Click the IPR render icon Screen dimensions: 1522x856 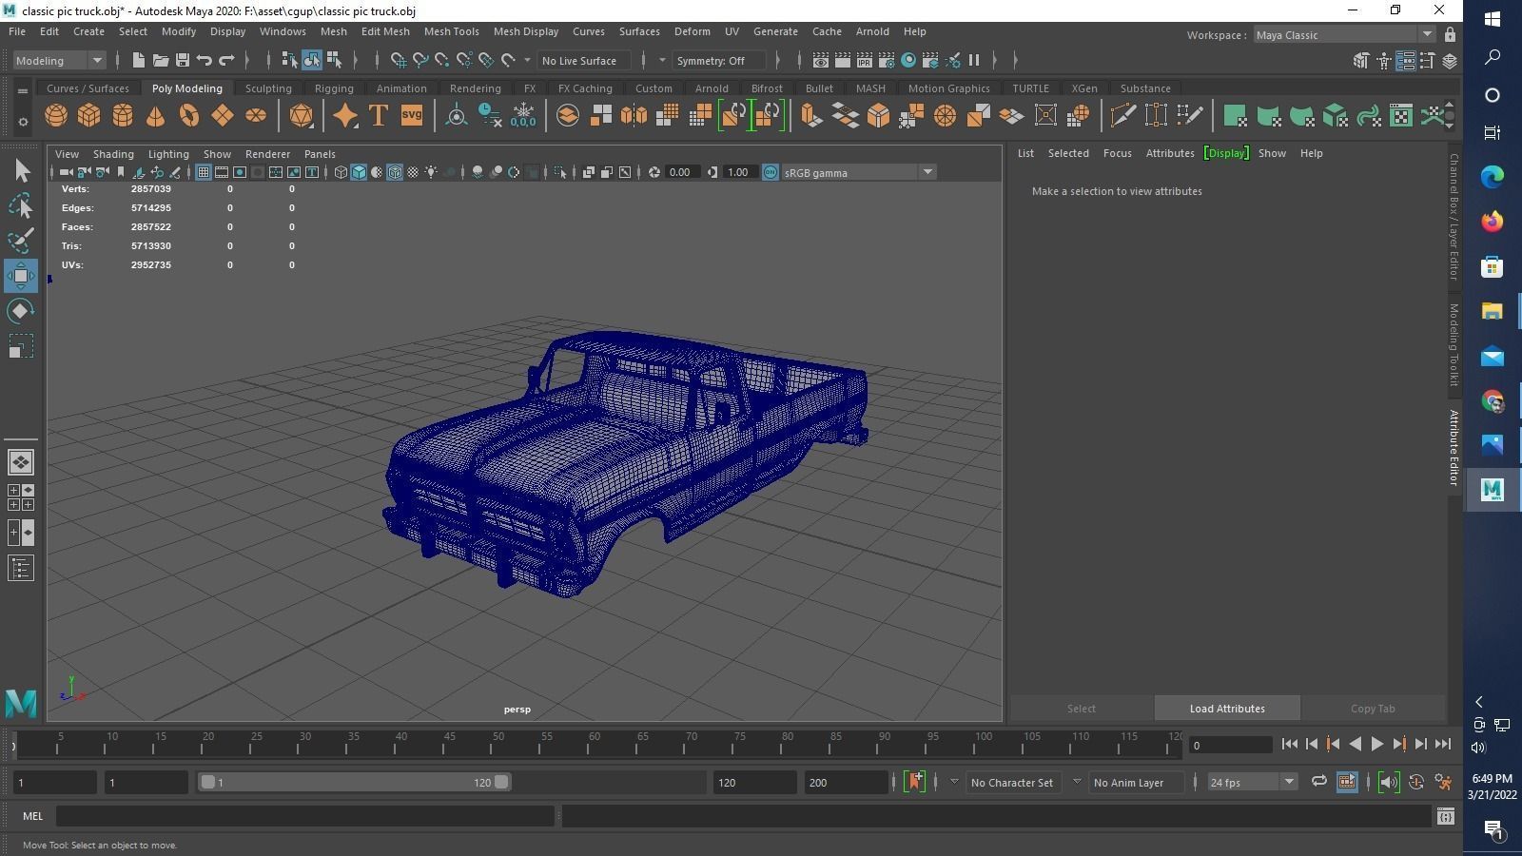[x=864, y=60]
